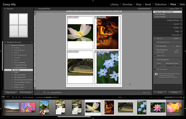Collapse Lightroom Templates folder
The image size is (186, 119).
(x=9, y=45)
